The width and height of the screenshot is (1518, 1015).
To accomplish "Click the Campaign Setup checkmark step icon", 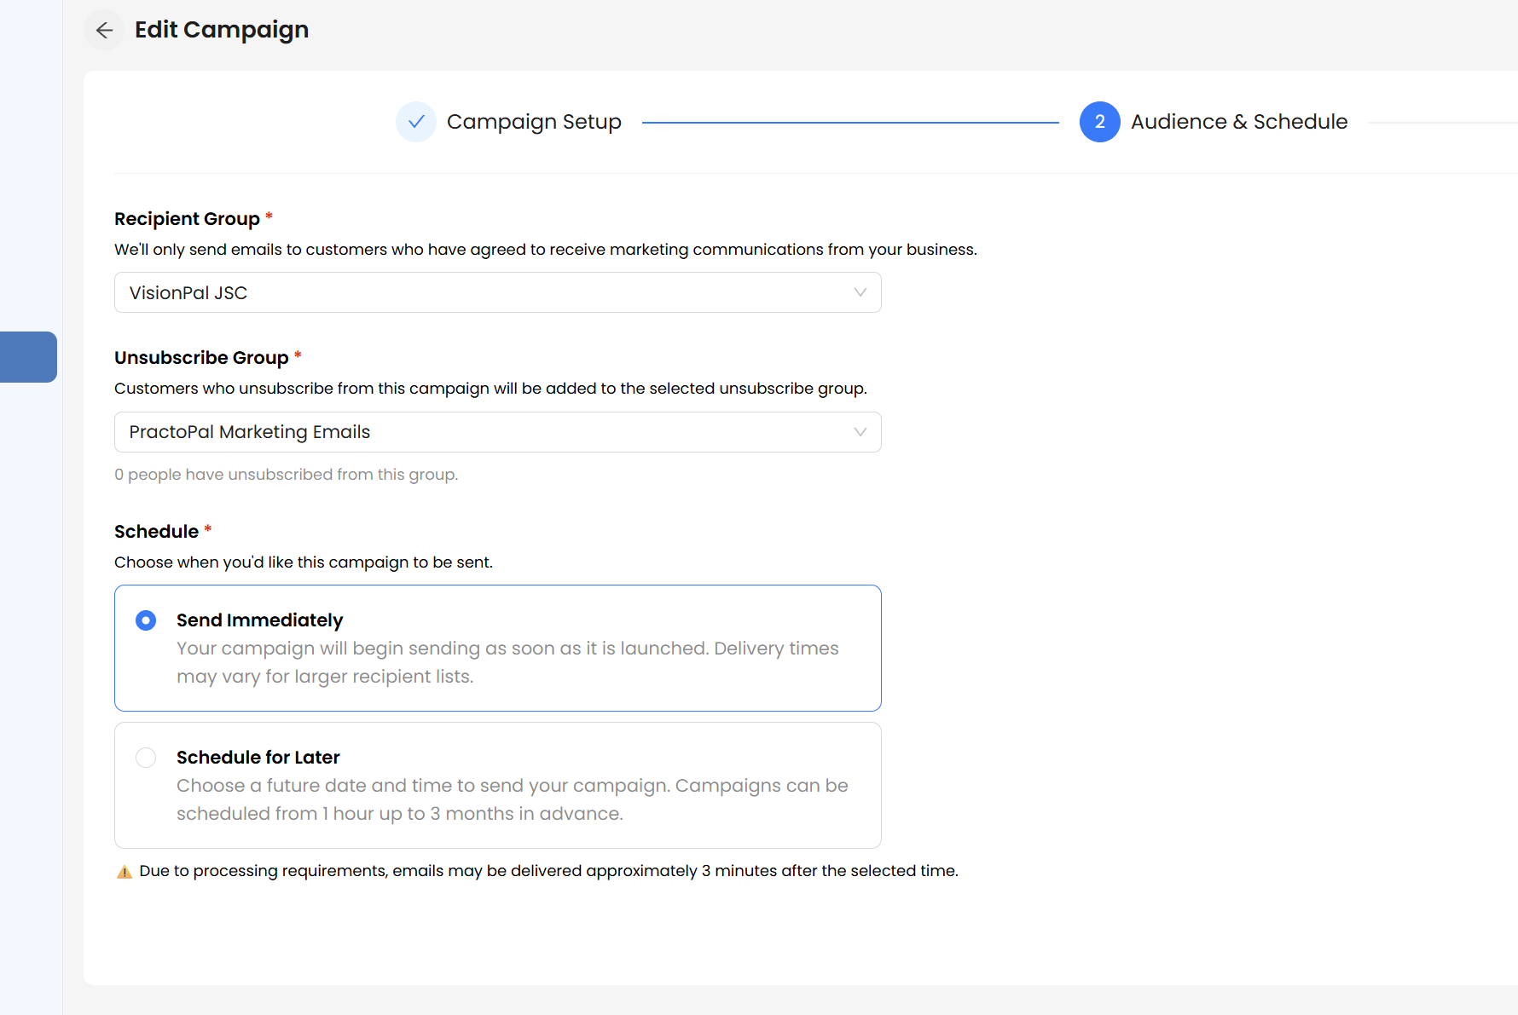I will [x=416, y=122].
